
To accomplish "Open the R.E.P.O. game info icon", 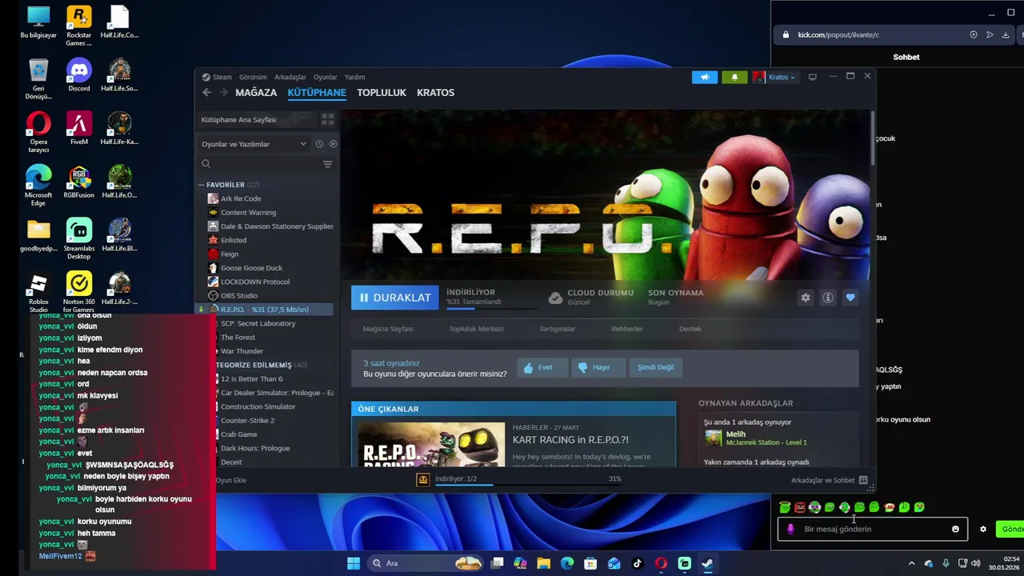I will (828, 298).
